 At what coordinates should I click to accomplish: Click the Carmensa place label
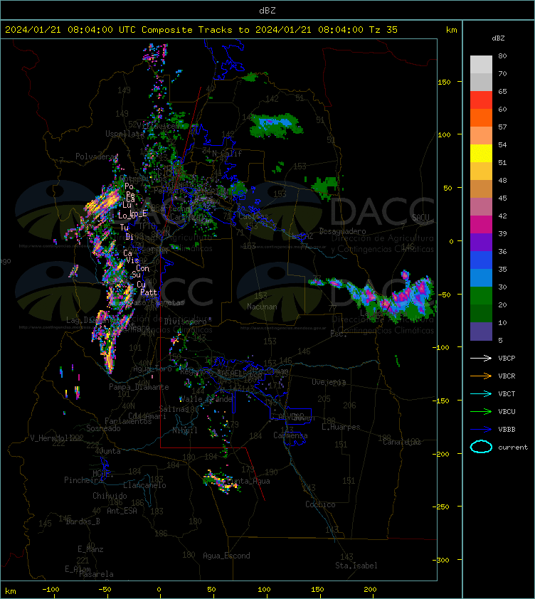pos(290,435)
